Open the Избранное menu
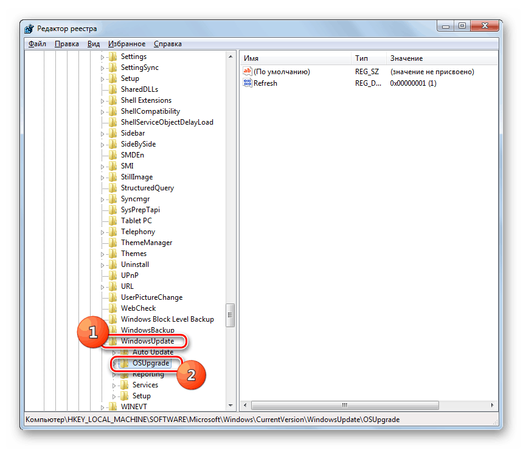Viewport: 523px width, 450px height. pos(126,44)
